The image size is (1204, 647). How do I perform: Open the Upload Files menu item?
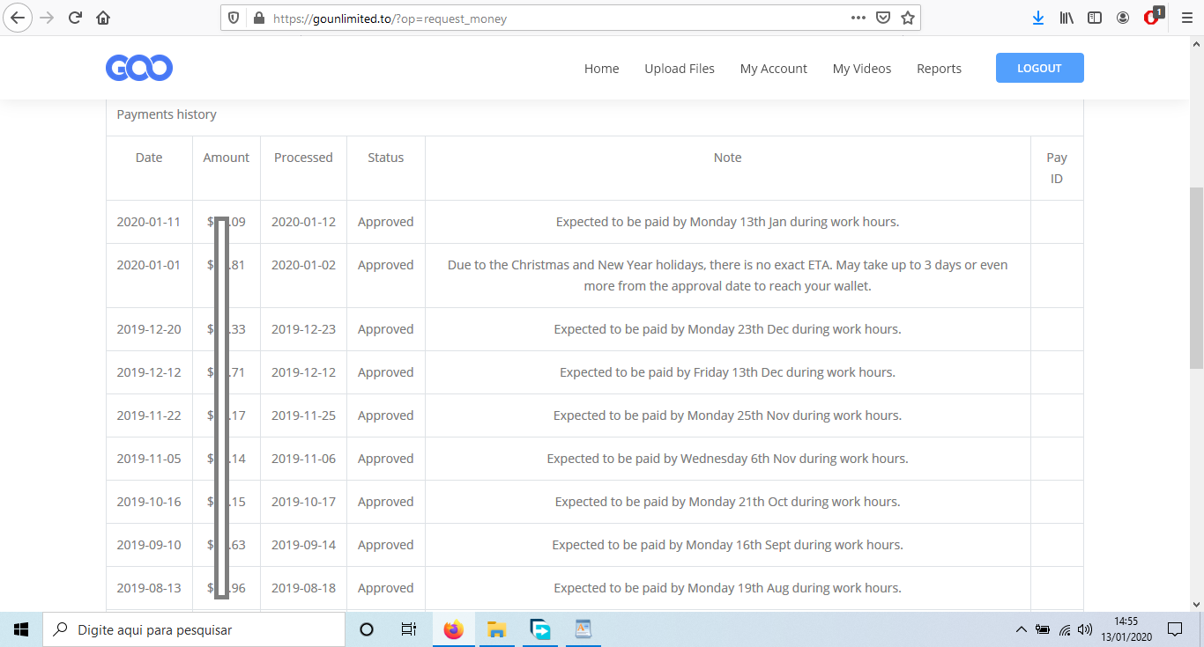pyautogui.click(x=680, y=69)
